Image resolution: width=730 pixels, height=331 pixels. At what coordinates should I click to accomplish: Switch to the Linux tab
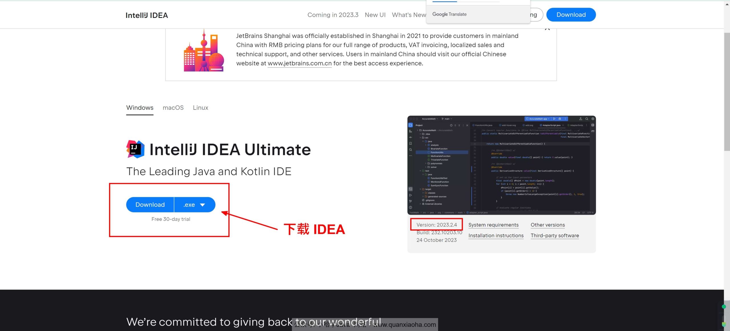(x=200, y=108)
